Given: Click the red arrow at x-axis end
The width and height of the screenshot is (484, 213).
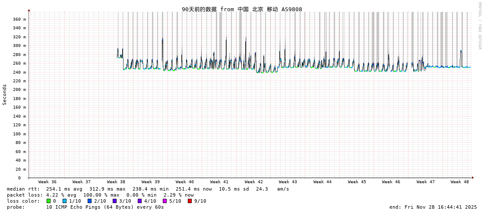Looking at the screenshot, I should click(x=473, y=178).
